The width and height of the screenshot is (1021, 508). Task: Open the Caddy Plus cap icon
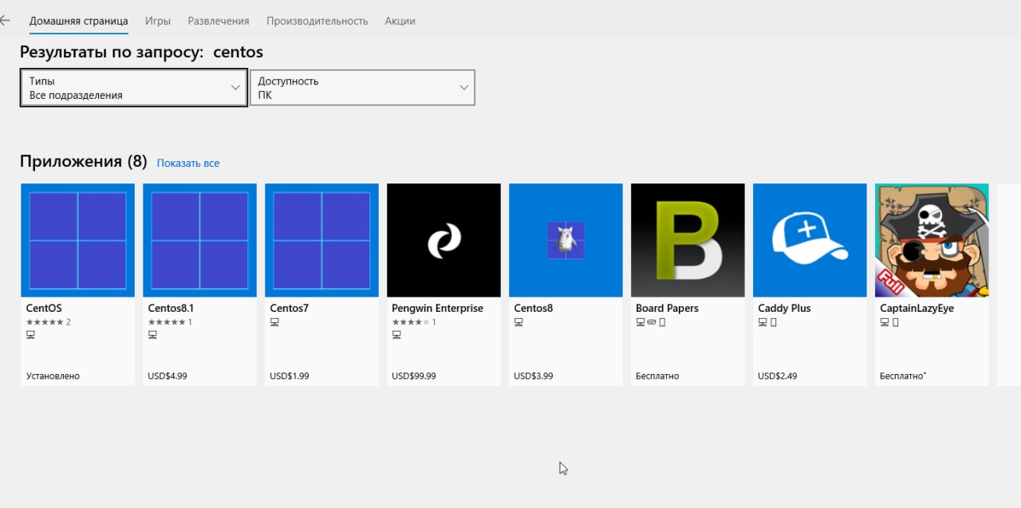[x=810, y=240]
